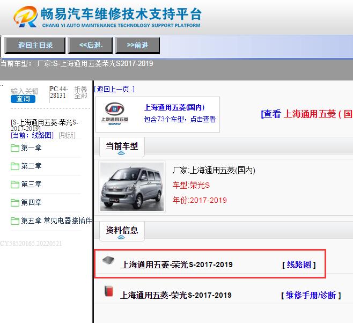
Task: Expand the 第四章 chapter label
Action: point(31,202)
